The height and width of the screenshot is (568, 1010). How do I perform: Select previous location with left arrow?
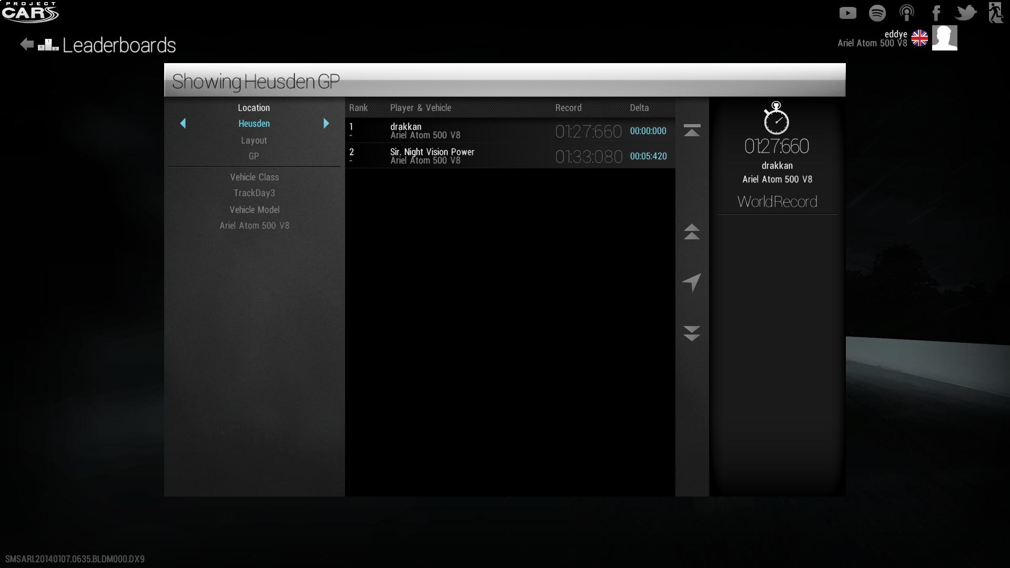click(183, 124)
